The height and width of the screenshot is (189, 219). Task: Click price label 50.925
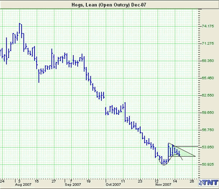click(208, 164)
